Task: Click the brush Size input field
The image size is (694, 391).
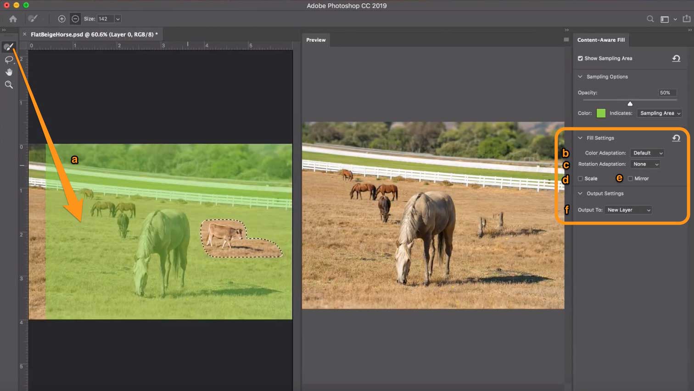Action: tap(105, 19)
